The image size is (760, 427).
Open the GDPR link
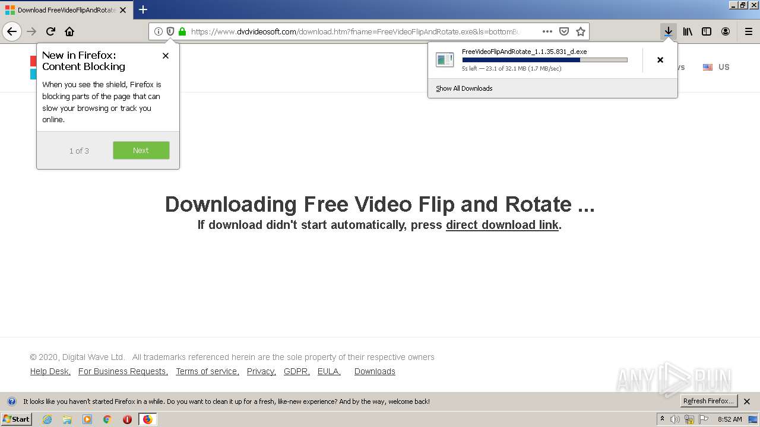(x=297, y=371)
